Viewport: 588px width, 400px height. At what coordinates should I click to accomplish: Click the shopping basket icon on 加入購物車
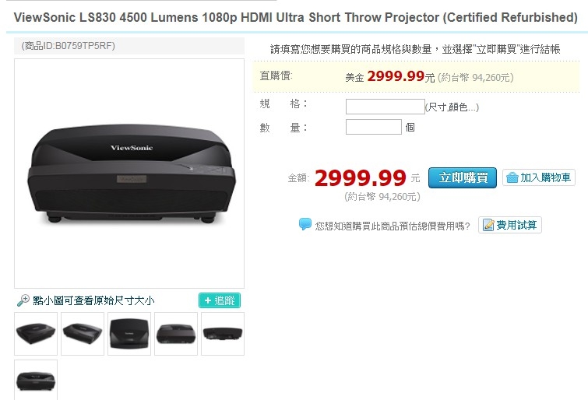(512, 177)
